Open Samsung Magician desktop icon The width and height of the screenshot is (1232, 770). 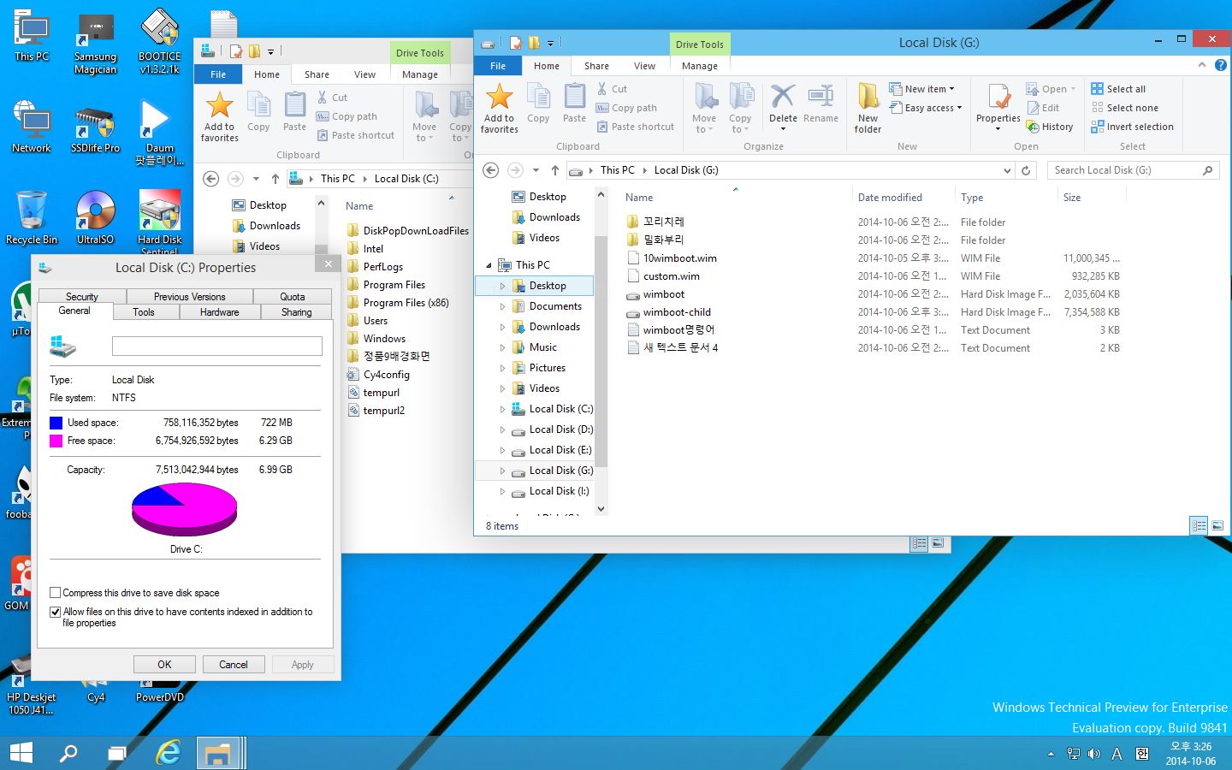point(95,42)
